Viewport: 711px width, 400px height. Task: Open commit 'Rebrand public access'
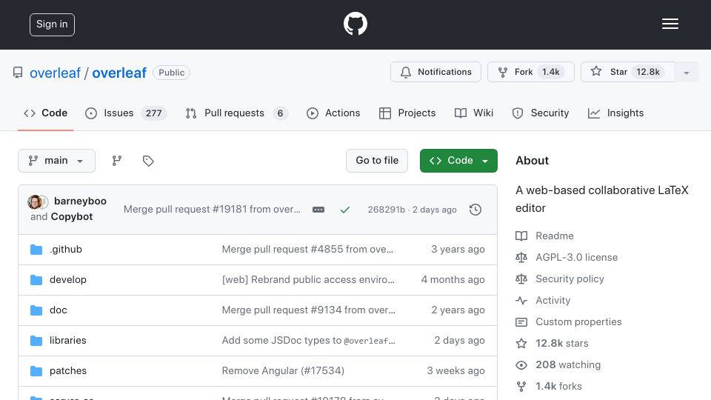click(308, 279)
